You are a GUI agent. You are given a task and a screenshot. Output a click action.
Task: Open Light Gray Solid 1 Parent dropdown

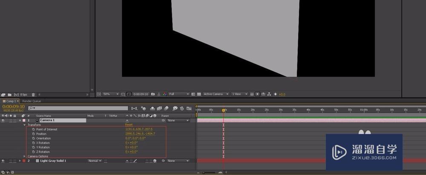click(178, 161)
